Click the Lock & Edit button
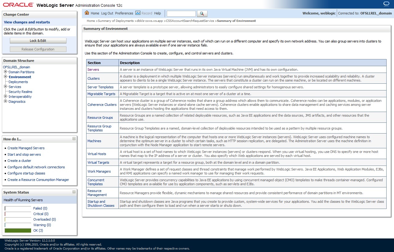394x252 pixels. [38, 41]
